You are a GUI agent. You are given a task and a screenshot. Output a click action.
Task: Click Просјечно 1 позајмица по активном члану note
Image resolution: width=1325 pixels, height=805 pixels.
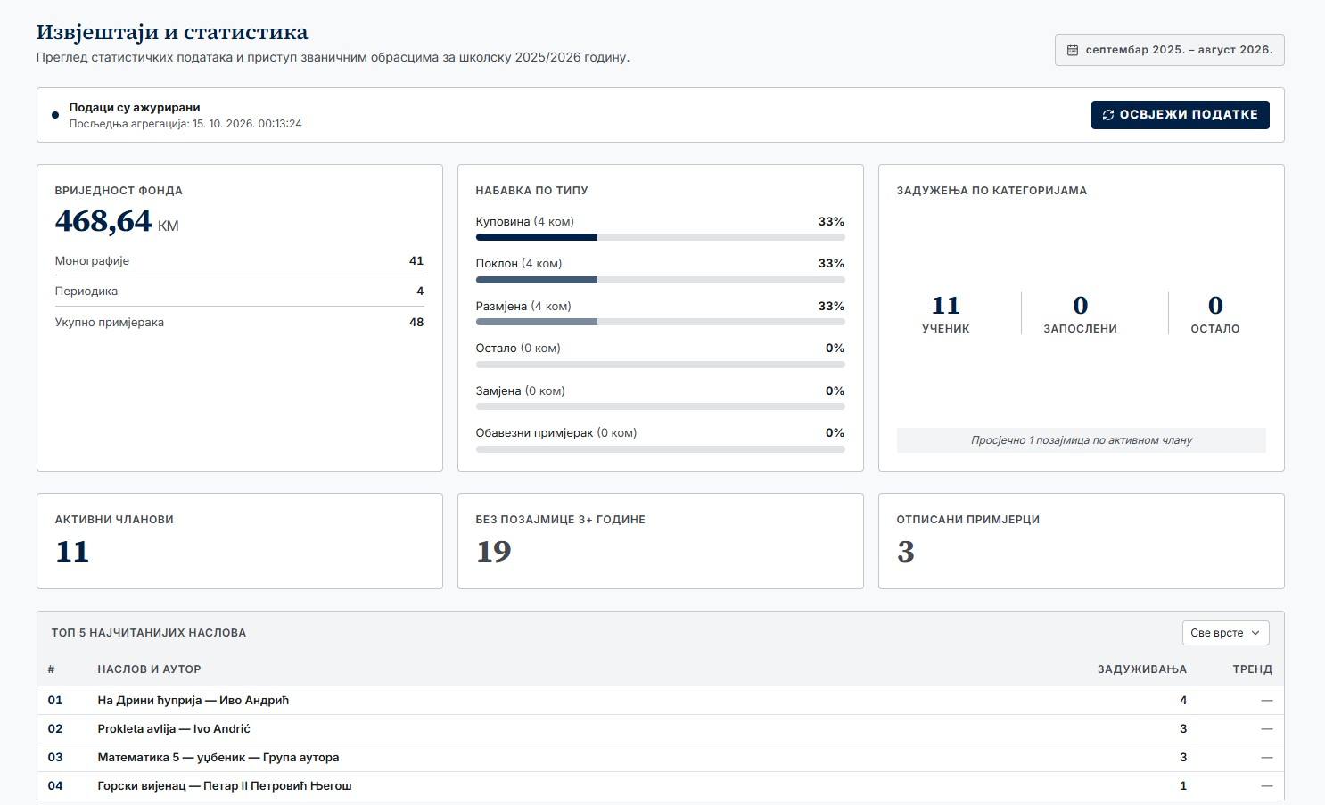point(1082,440)
